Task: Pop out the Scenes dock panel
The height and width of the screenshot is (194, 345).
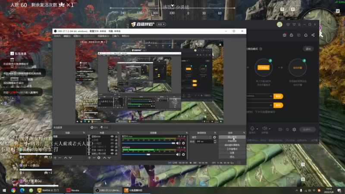Action: [84, 133]
